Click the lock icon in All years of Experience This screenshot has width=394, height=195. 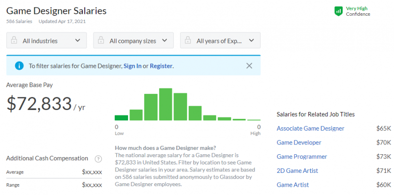tap(188, 40)
